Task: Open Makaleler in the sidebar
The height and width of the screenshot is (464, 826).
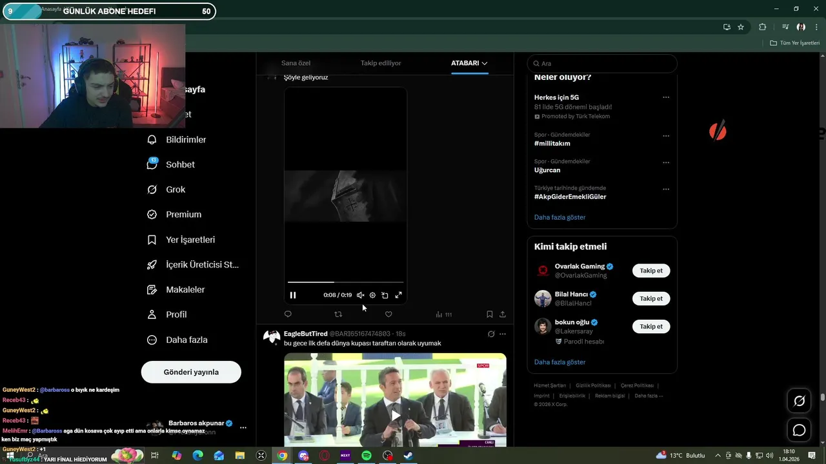Action: pos(176,290)
